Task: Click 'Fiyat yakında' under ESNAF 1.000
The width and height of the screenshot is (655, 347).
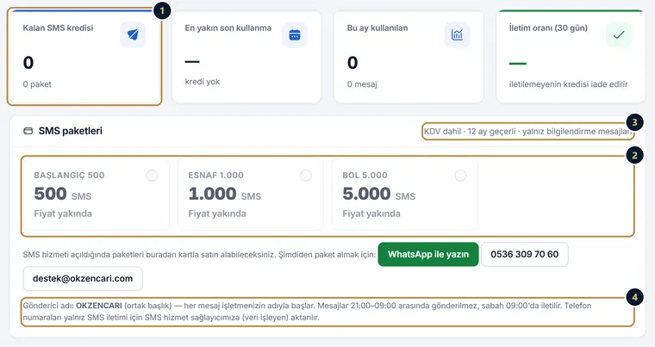Action: (217, 214)
